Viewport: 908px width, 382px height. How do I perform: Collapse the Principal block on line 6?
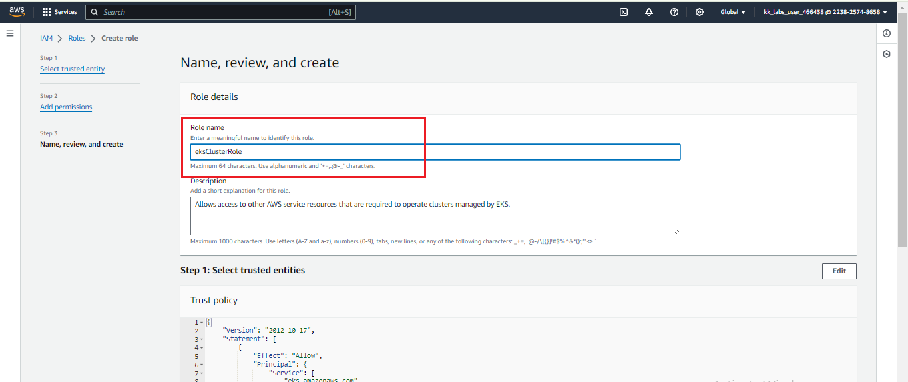202,365
